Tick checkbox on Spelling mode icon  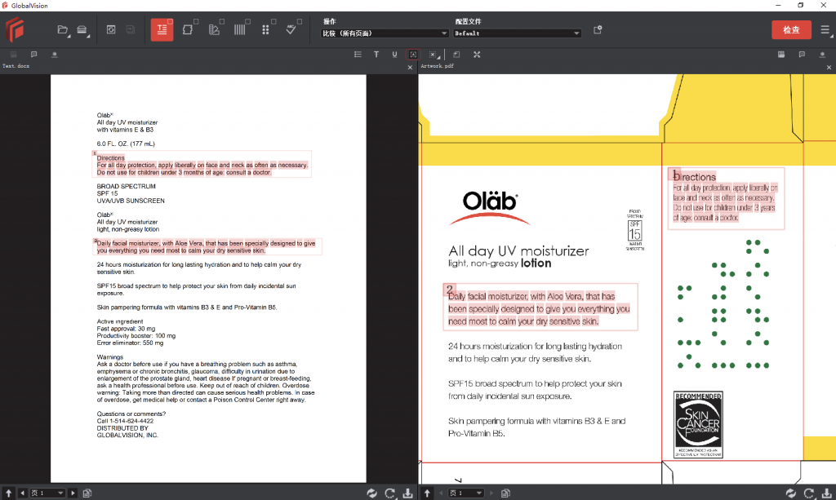[x=300, y=21]
